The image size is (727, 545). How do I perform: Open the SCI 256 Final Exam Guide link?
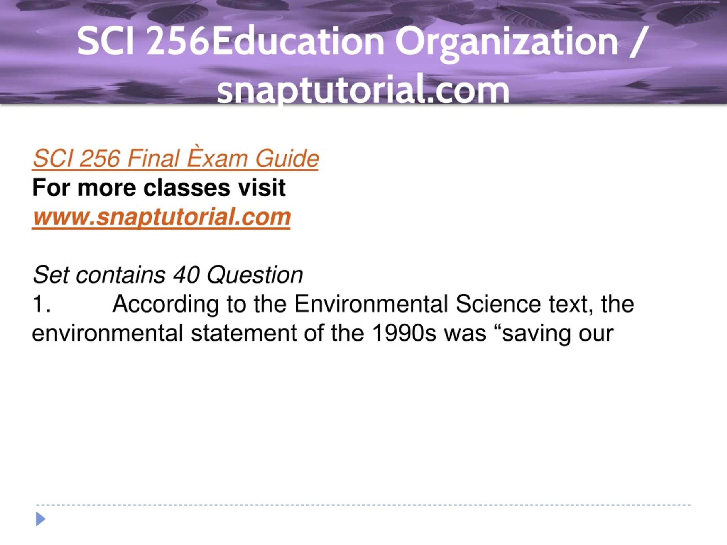pos(176,159)
